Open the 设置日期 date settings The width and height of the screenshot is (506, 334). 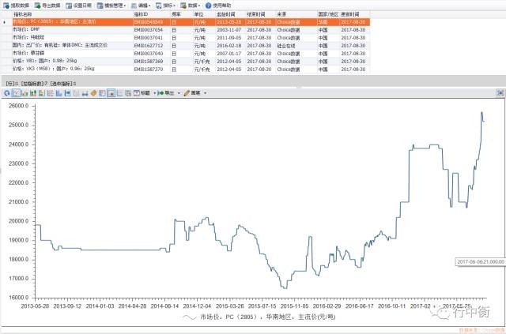point(78,6)
